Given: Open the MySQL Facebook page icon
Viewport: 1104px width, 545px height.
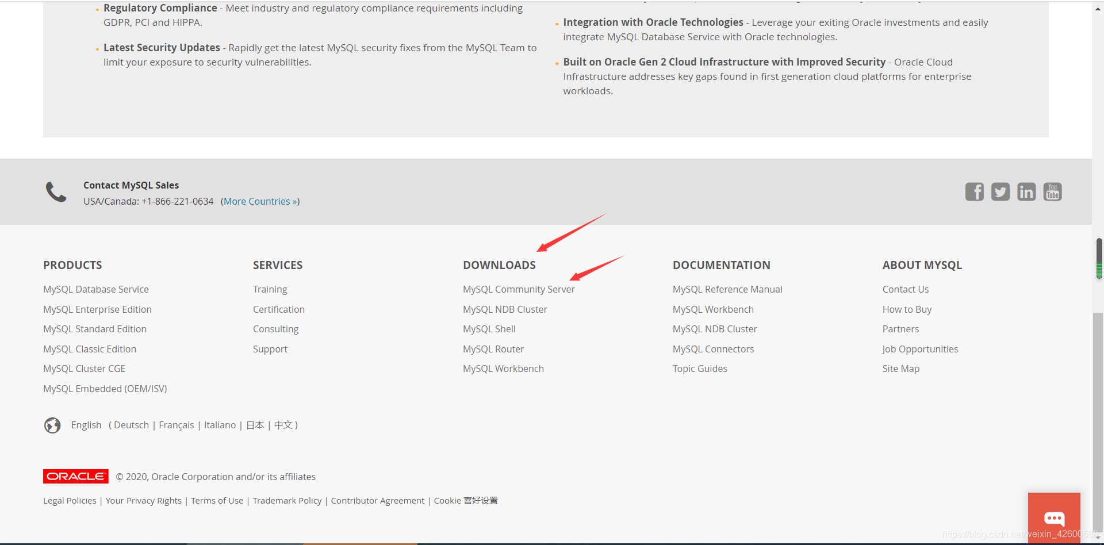Looking at the screenshot, I should pos(974,191).
